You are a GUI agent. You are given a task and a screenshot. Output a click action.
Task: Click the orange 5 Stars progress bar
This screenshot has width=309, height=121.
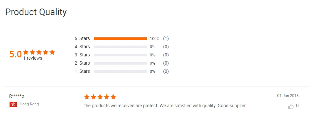point(120,39)
